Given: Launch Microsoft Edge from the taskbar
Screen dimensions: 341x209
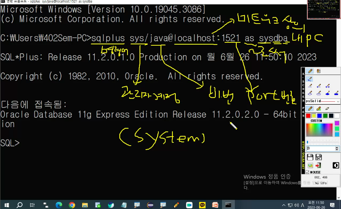Looking at the screenshot, I should coord(59,205).
